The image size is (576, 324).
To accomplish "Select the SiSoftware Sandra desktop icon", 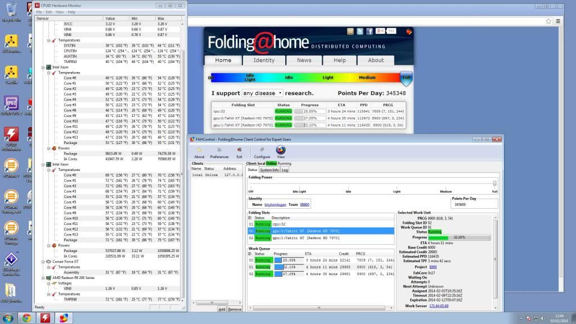I will [11, 264].
